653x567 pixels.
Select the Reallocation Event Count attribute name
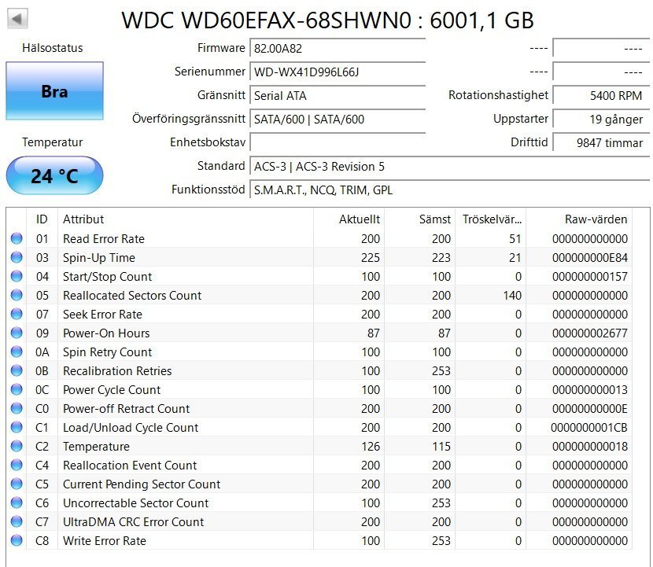click(x=130, y=466)
